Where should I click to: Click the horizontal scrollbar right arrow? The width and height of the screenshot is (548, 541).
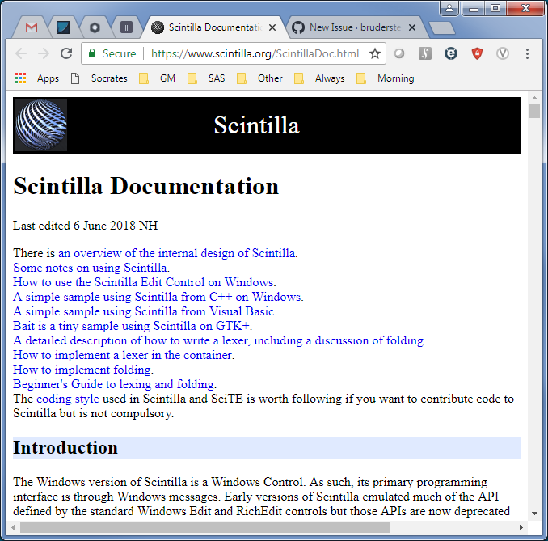coord(521,527)
